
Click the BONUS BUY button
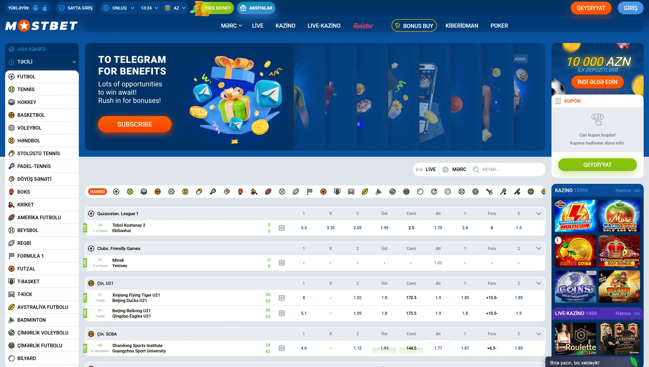pyautogui.click(x=414, y=26)
